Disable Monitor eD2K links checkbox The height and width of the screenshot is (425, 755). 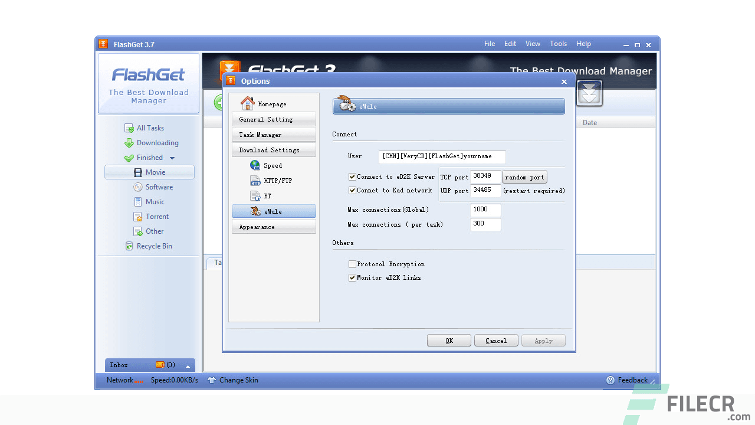click(352, 277)
